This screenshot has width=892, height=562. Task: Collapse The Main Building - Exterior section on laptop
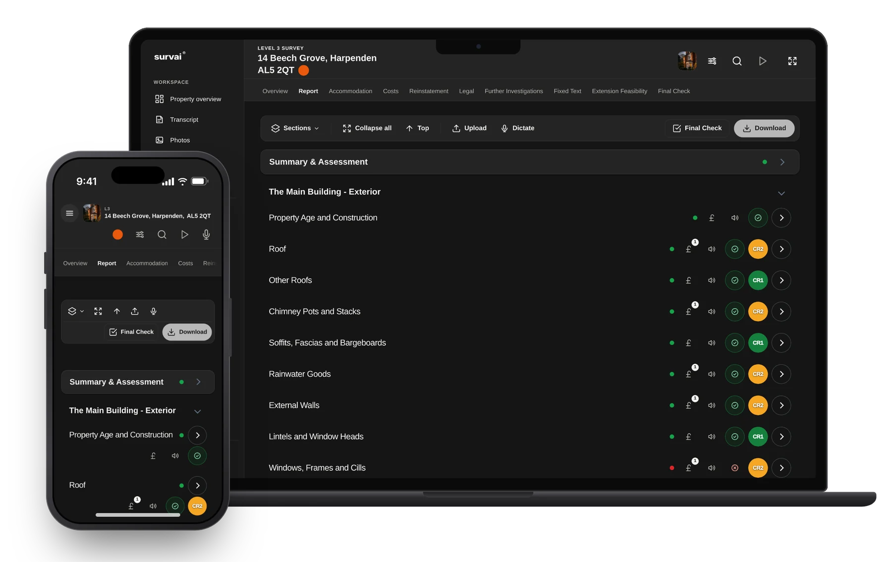pyautogui.click(x=781, y=193)
